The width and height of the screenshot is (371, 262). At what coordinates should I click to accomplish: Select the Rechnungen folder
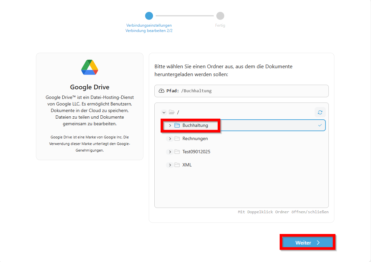(x=195, y=138)
